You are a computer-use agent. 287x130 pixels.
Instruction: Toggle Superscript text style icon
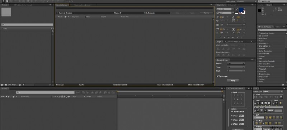[237, 38]
